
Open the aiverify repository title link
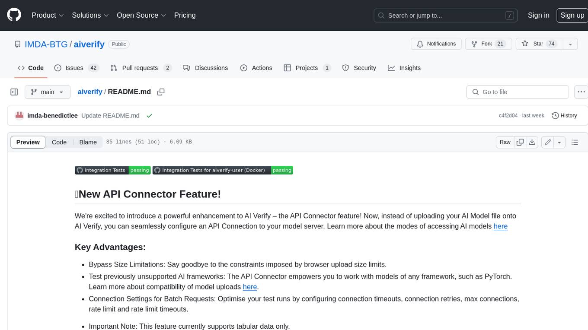click(x=89, y=44)
